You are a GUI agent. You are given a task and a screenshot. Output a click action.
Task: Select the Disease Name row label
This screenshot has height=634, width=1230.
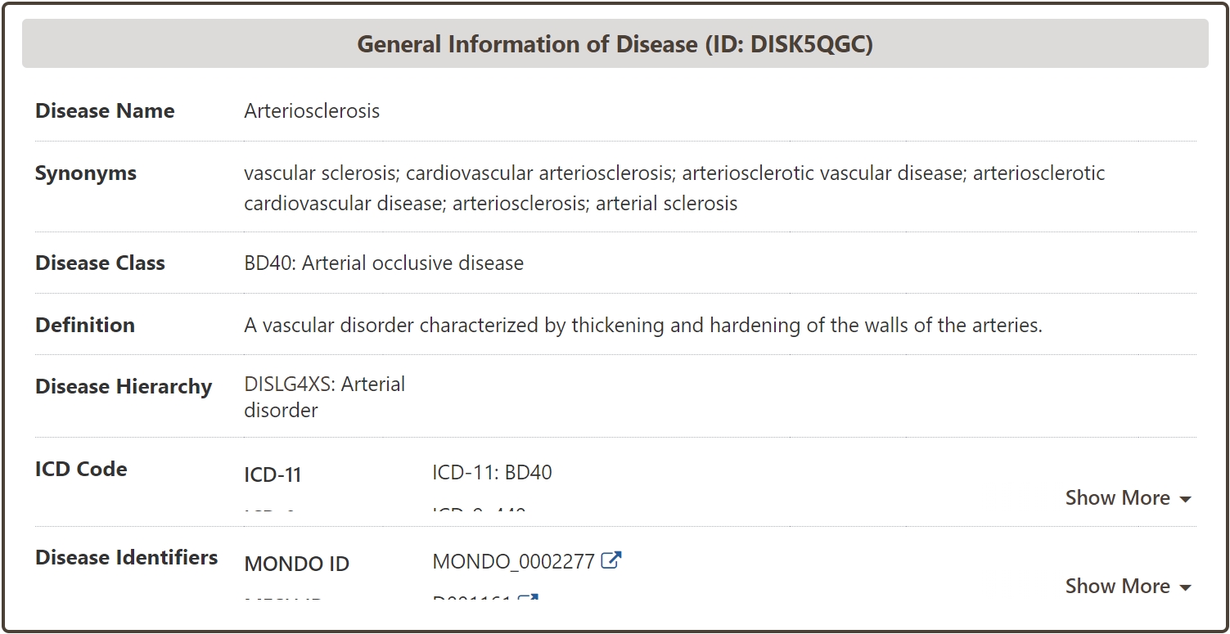[x=105, y=111]
